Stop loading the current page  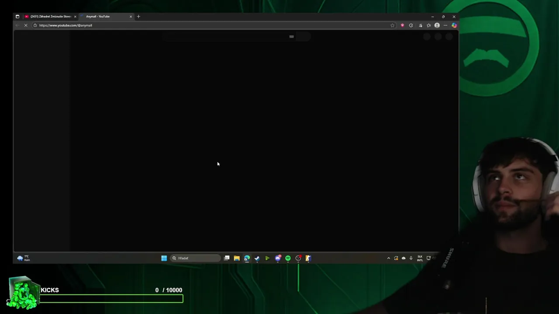coord(26,25)
